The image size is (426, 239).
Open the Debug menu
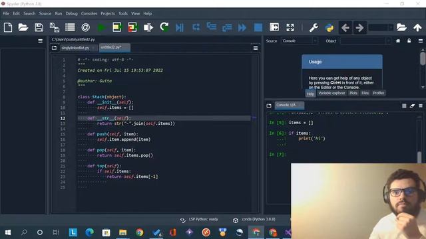tap(71, 13)
